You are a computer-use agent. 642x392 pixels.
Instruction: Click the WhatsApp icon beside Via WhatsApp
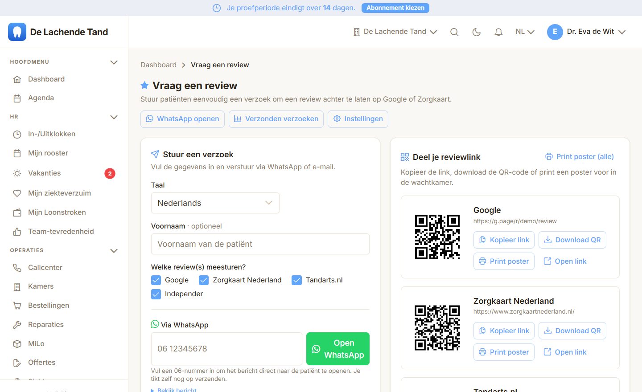(x=155, y=324)
